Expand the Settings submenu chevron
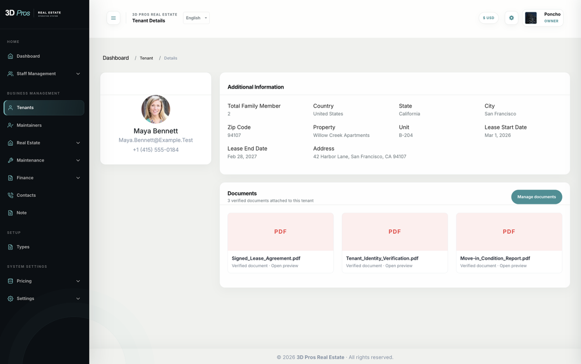Viewport: 581px width, 364px height. tap(78, 298)
